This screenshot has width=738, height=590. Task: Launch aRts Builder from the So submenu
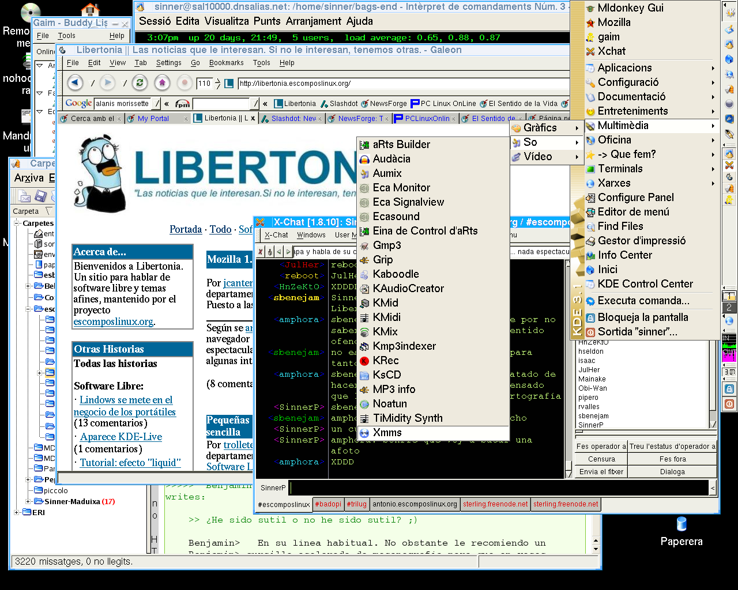point(432,145)
